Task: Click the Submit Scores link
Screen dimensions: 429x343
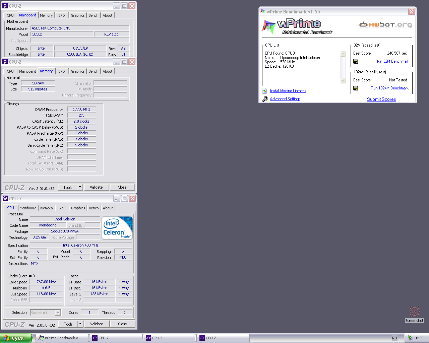Action: 381,99
